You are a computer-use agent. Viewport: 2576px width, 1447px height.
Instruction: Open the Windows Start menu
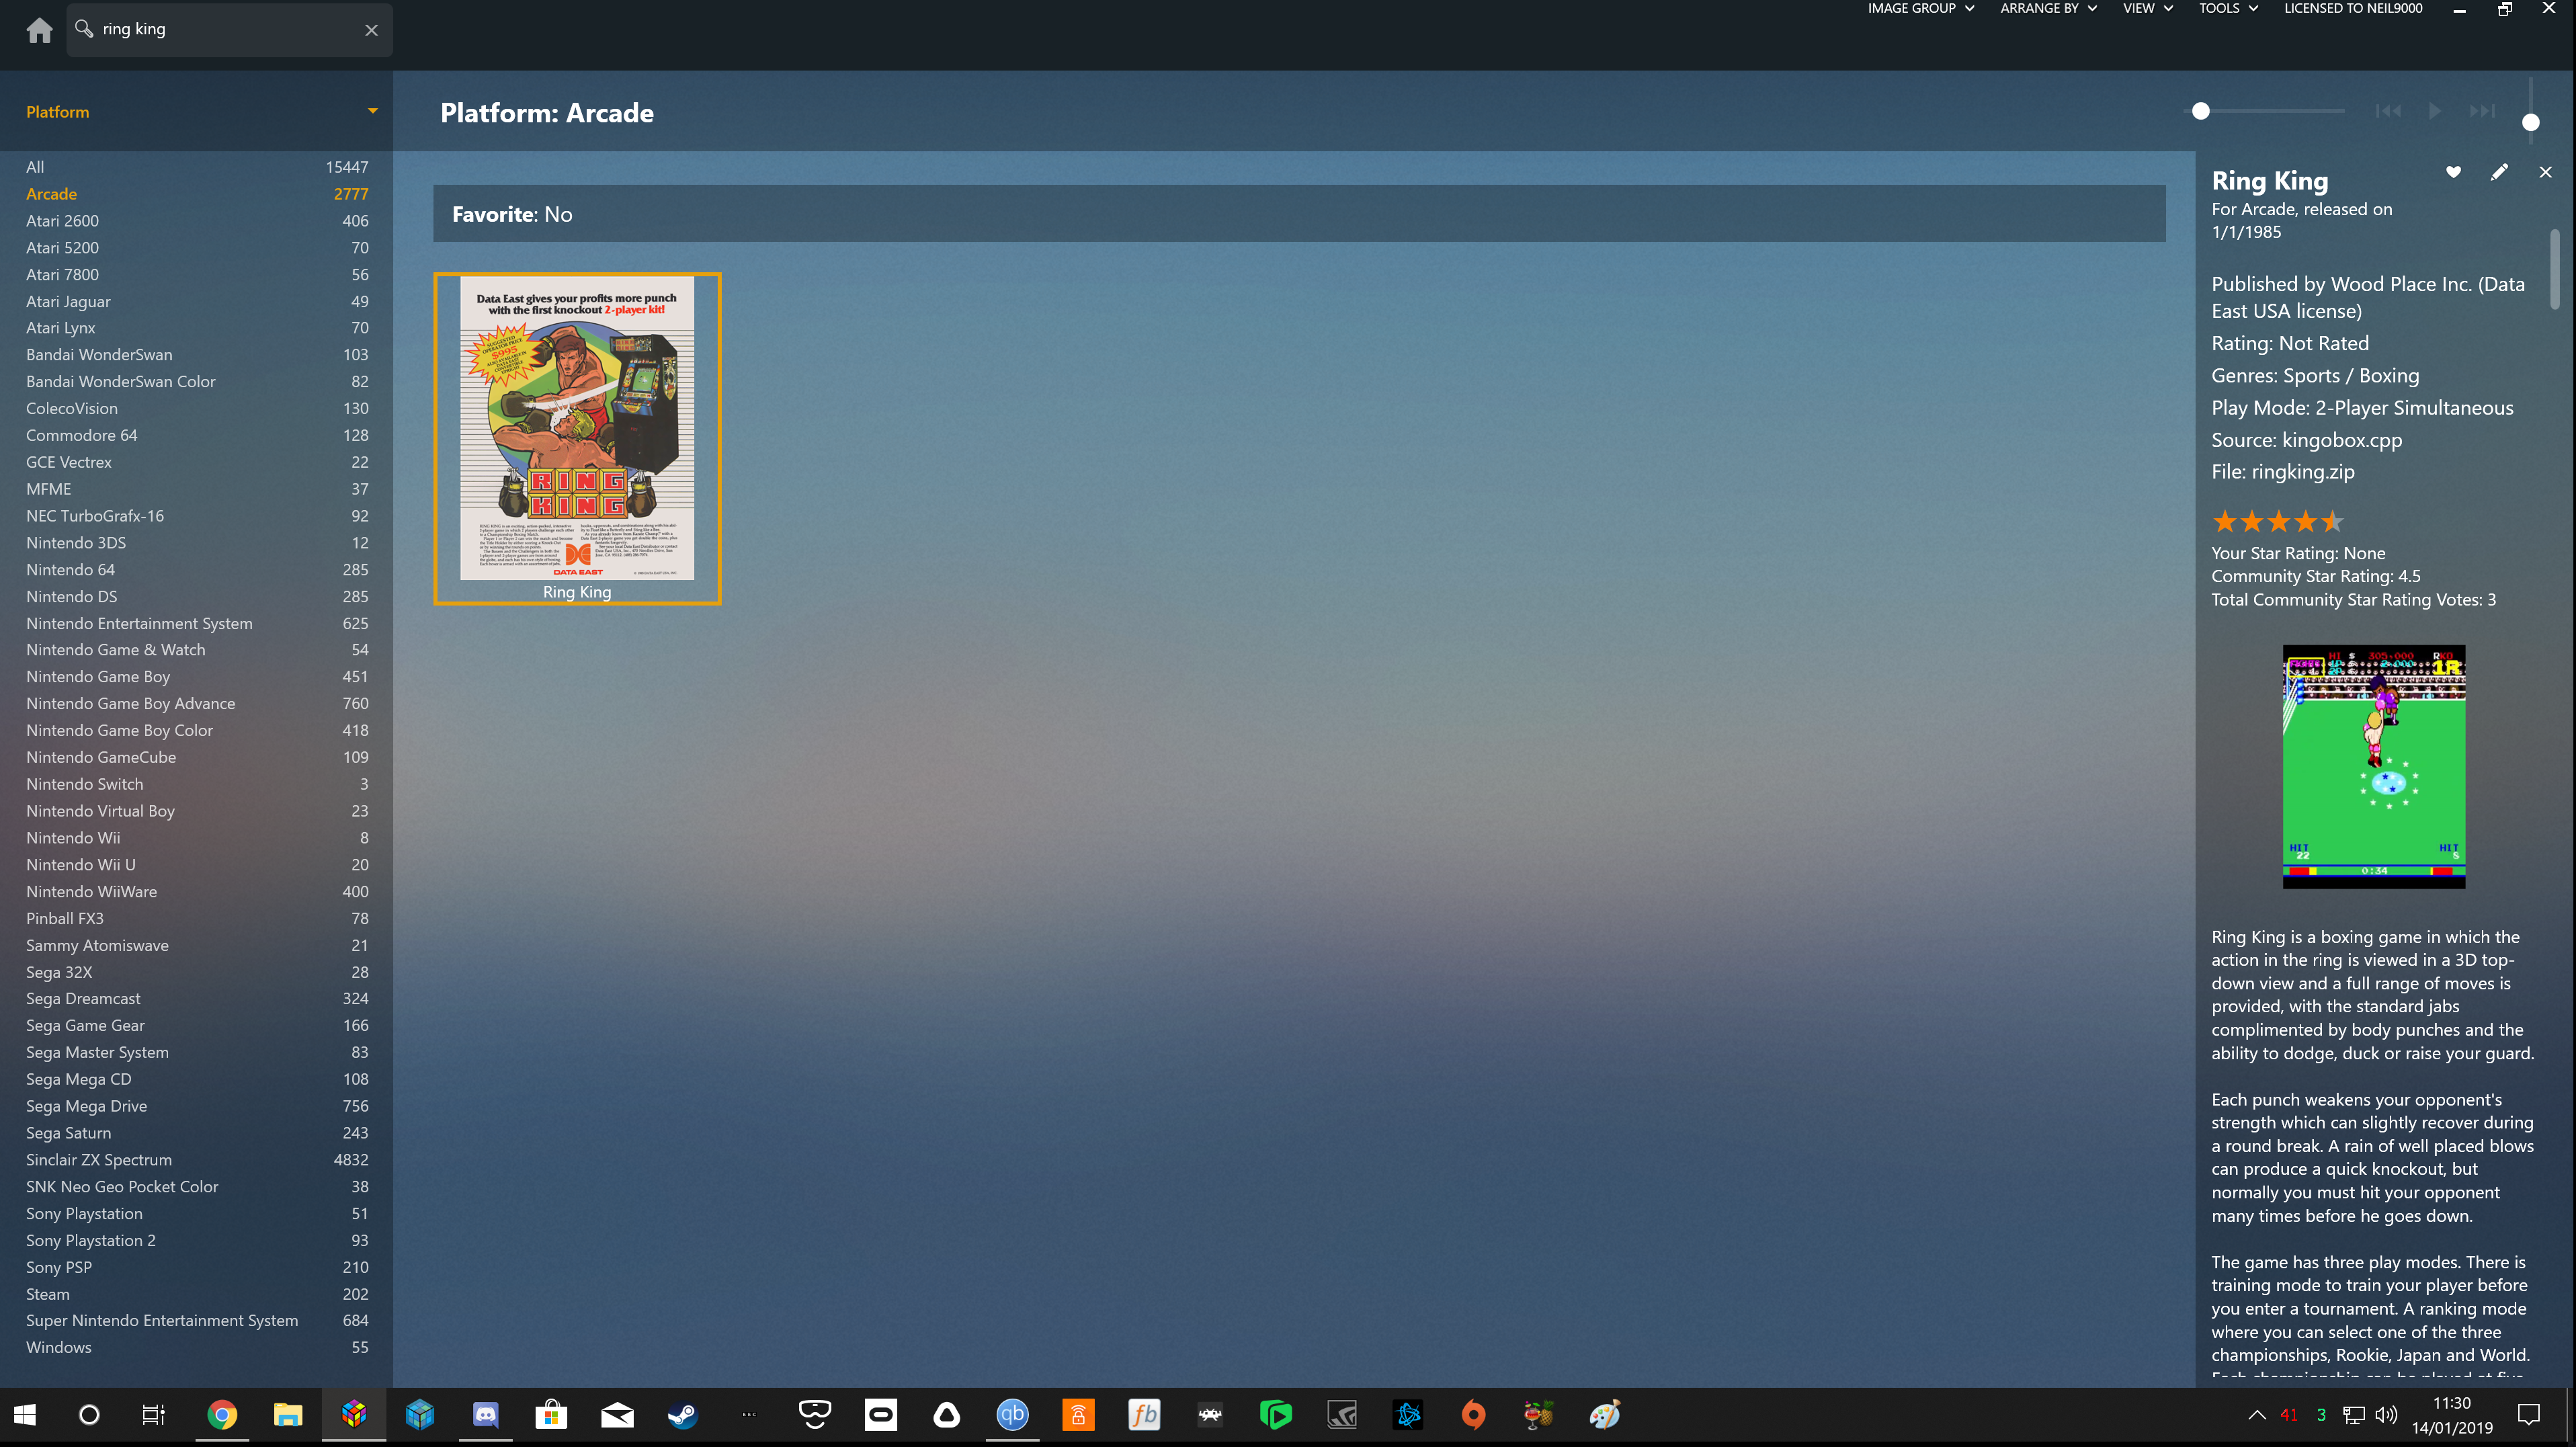coord(25,1415)
